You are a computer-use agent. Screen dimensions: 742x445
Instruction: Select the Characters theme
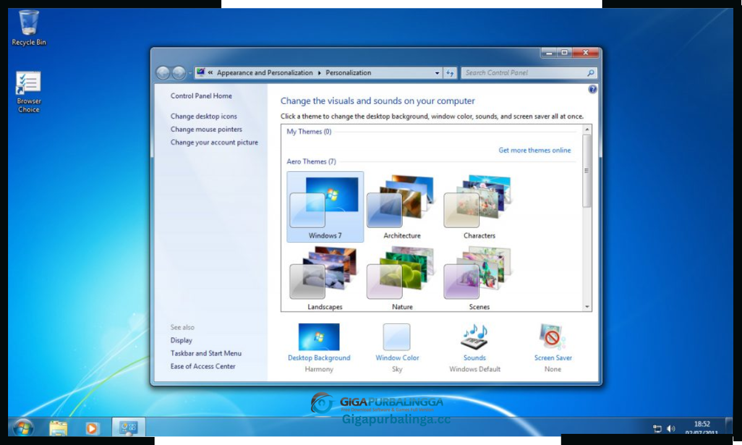(479, 207)
